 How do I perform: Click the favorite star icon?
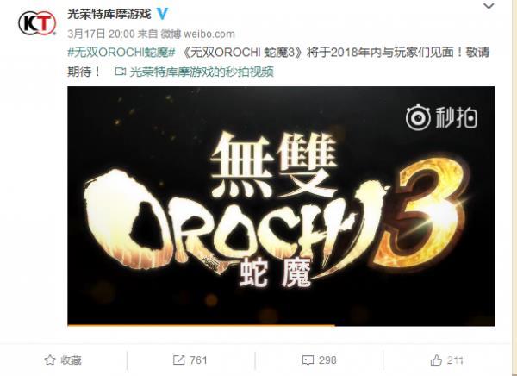[50, 360]
